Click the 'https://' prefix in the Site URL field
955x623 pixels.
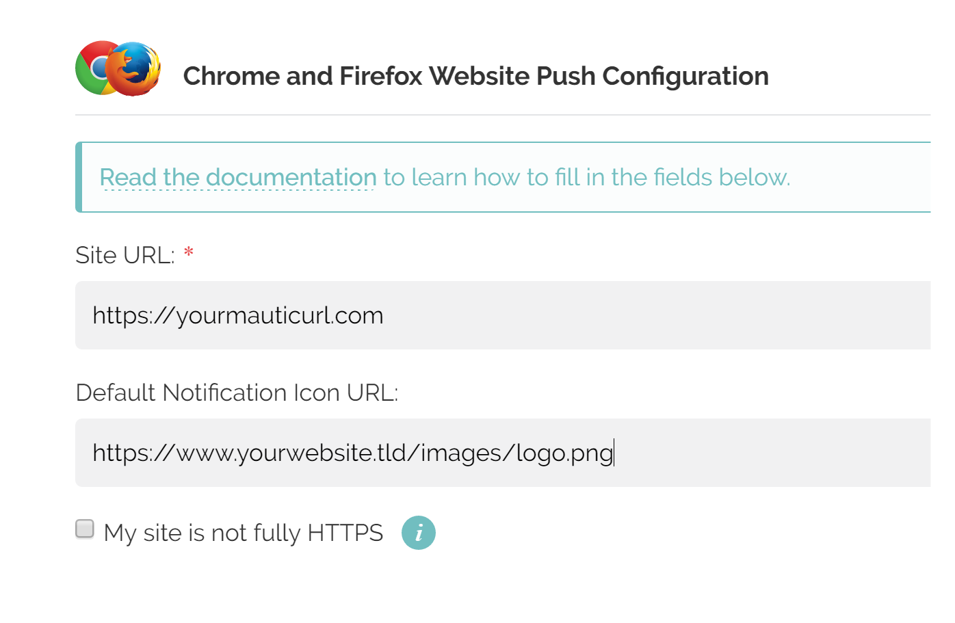click(x=134, y=315)
